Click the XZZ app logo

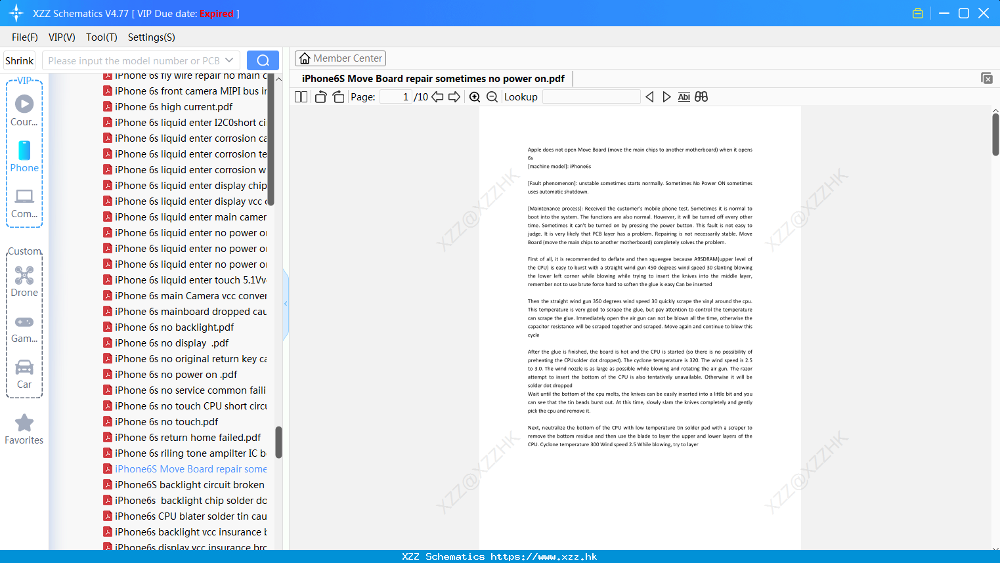pyautogui.click(x=16, y=13)
